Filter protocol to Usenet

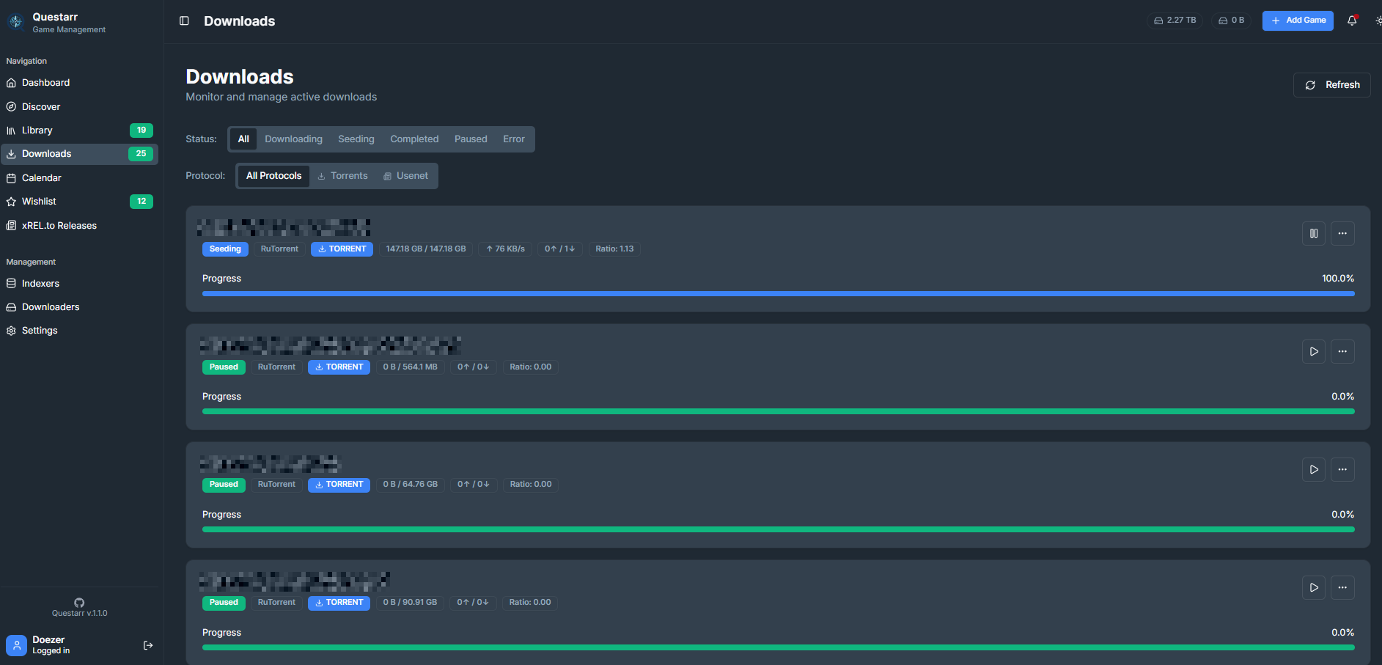point(405,176)
